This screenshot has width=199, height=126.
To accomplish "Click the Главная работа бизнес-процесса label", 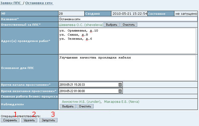I will coord(29,96).
